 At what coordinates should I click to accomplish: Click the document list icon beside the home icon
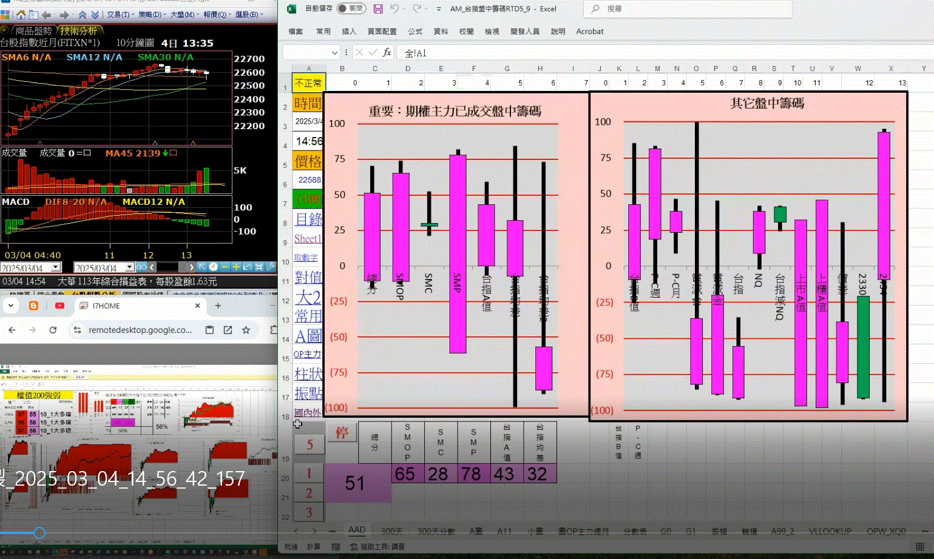[x=33, y=15]
